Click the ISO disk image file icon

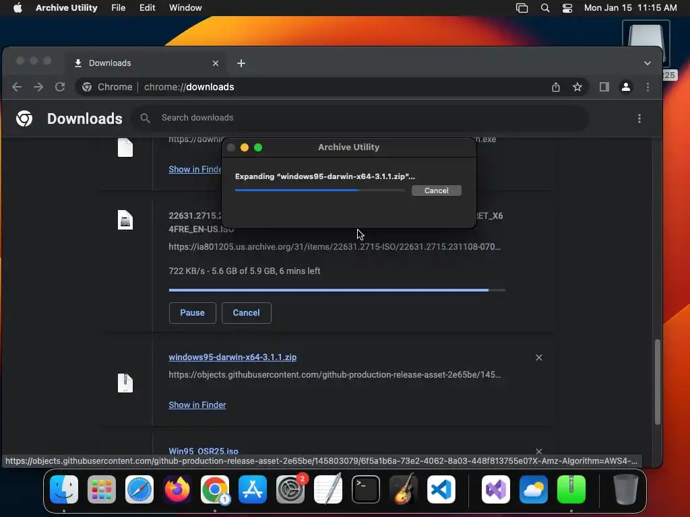(x=125, y=220)
